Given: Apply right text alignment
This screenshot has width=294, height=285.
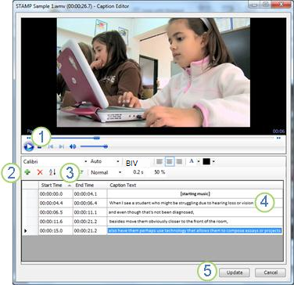Looking at the screenshot, I should (x=179, y=161).
